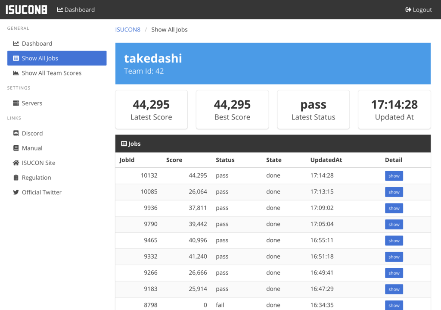
Task: Click job id 9266 cell
Action: [x=150, y=272]
